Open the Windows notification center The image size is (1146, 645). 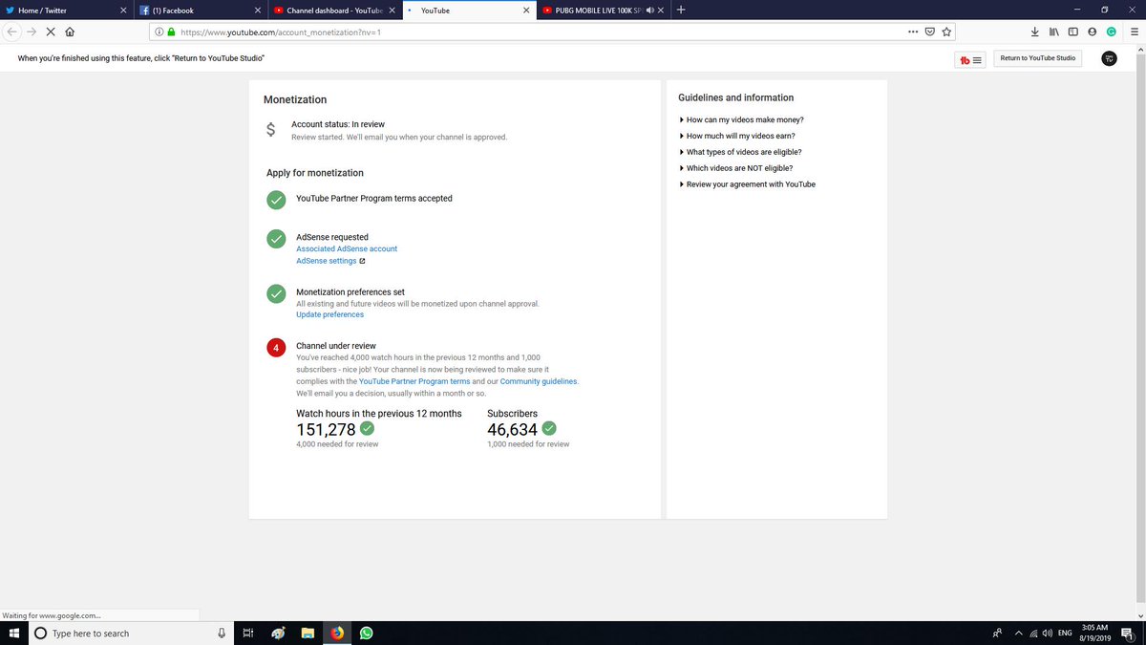[1127, 633]
